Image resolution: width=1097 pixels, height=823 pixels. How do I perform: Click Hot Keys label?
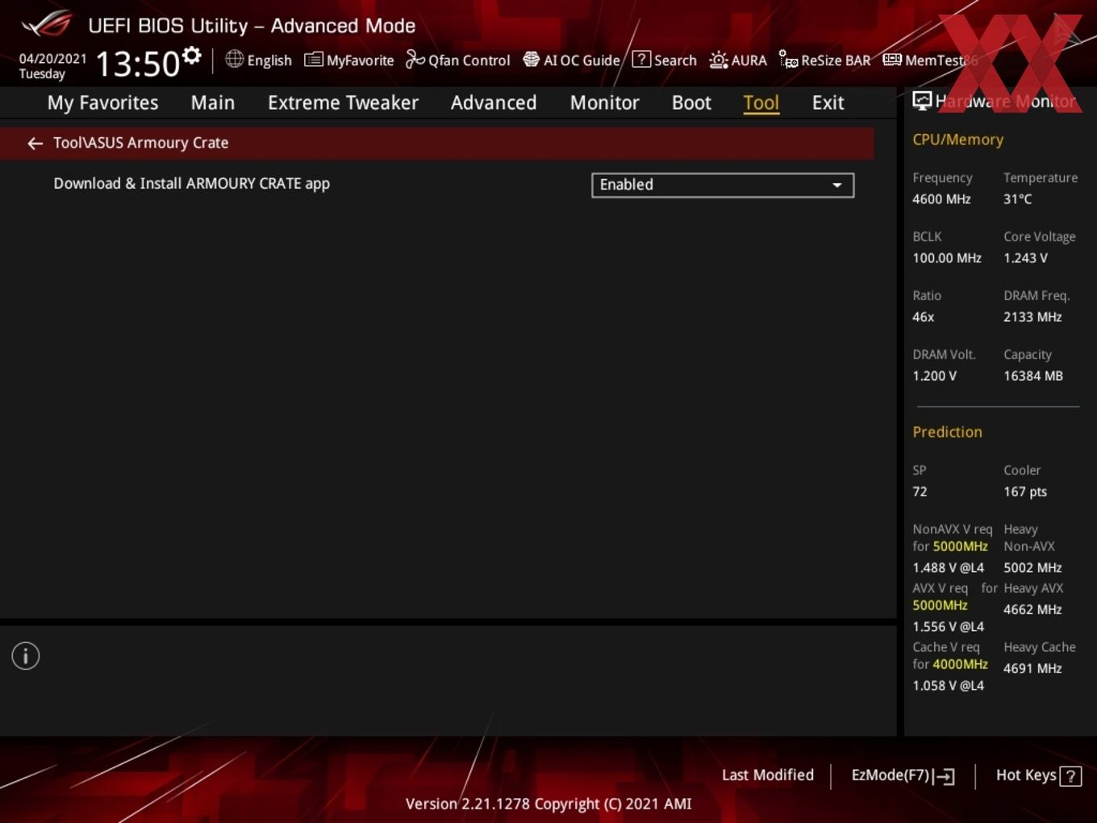pos(1026,775)
